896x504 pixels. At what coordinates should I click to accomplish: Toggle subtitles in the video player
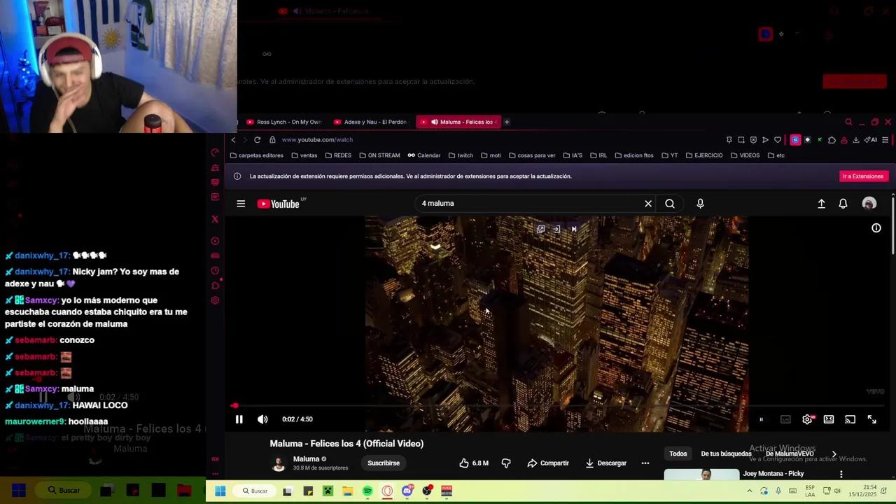[x=785, y=420]
